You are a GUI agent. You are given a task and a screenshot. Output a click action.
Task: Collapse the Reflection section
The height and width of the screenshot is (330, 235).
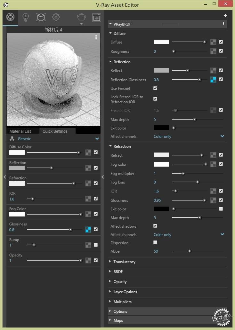tap(110, 61)
